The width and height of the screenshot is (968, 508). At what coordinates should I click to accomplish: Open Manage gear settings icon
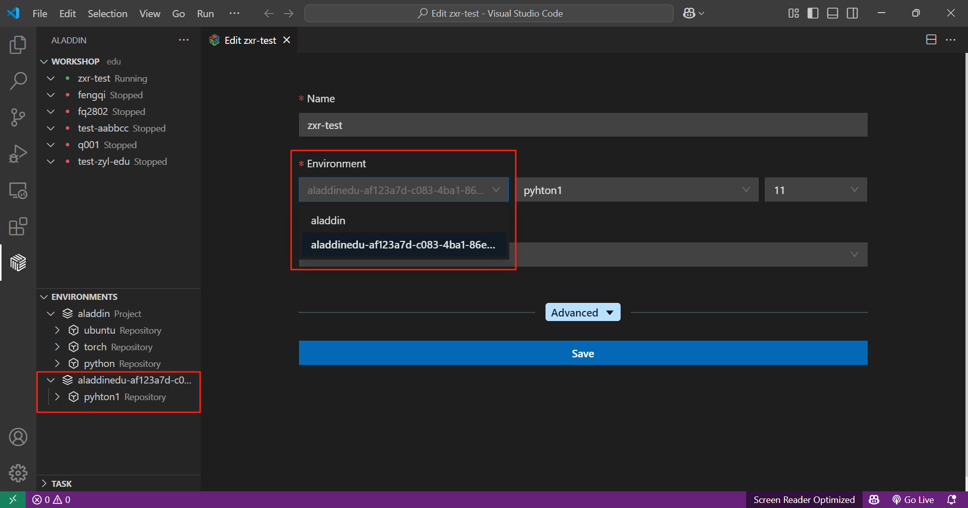[18, 473]
